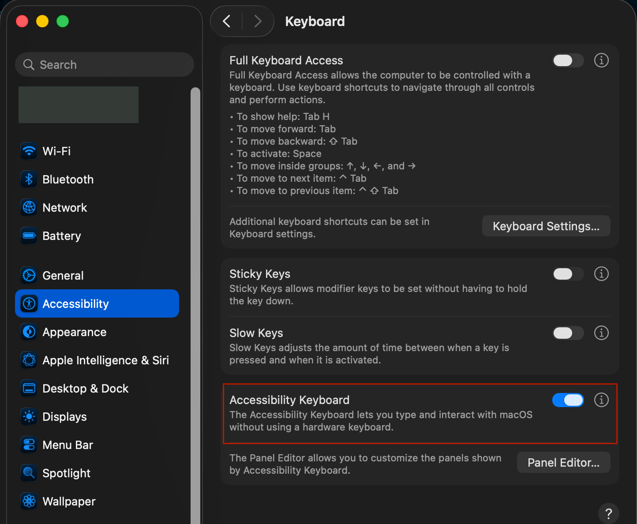Click the Apple Intelligence & Siri icon
Viewport: 637px width, 524px height.
(29, 360)
